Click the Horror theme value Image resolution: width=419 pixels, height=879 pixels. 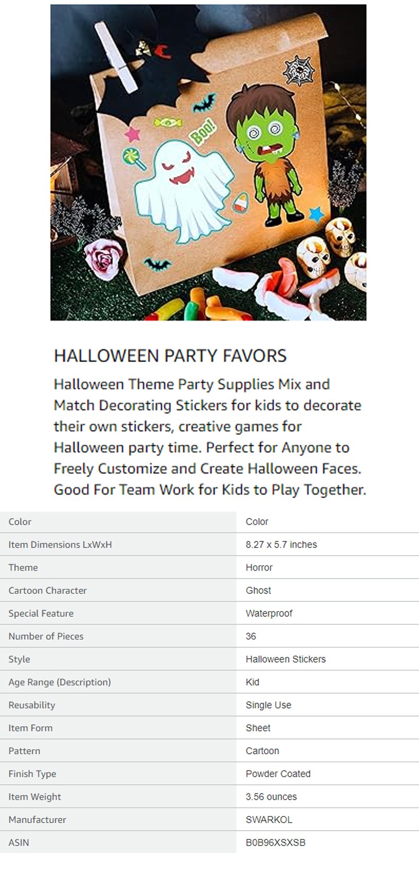click(x=259, y=567)
